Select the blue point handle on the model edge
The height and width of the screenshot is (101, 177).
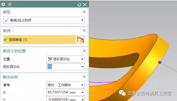pos(160,62)
